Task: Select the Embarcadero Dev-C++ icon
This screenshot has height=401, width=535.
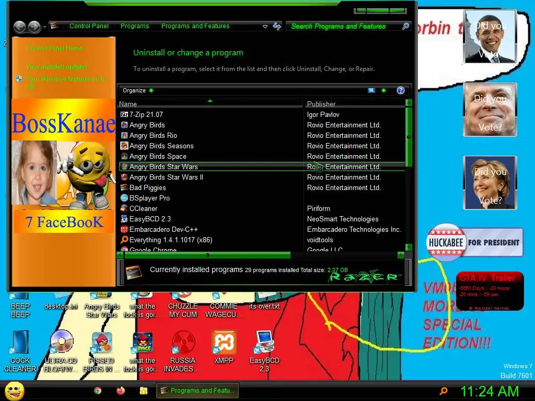Action: pyautogui.click(x=124, y=230)
